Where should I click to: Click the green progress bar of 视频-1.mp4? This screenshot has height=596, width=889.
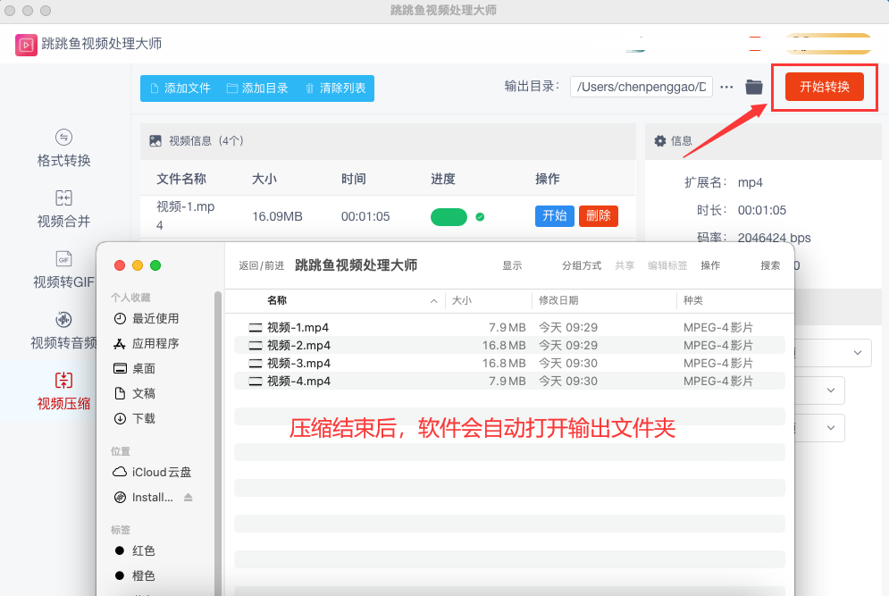click(449, 216)
